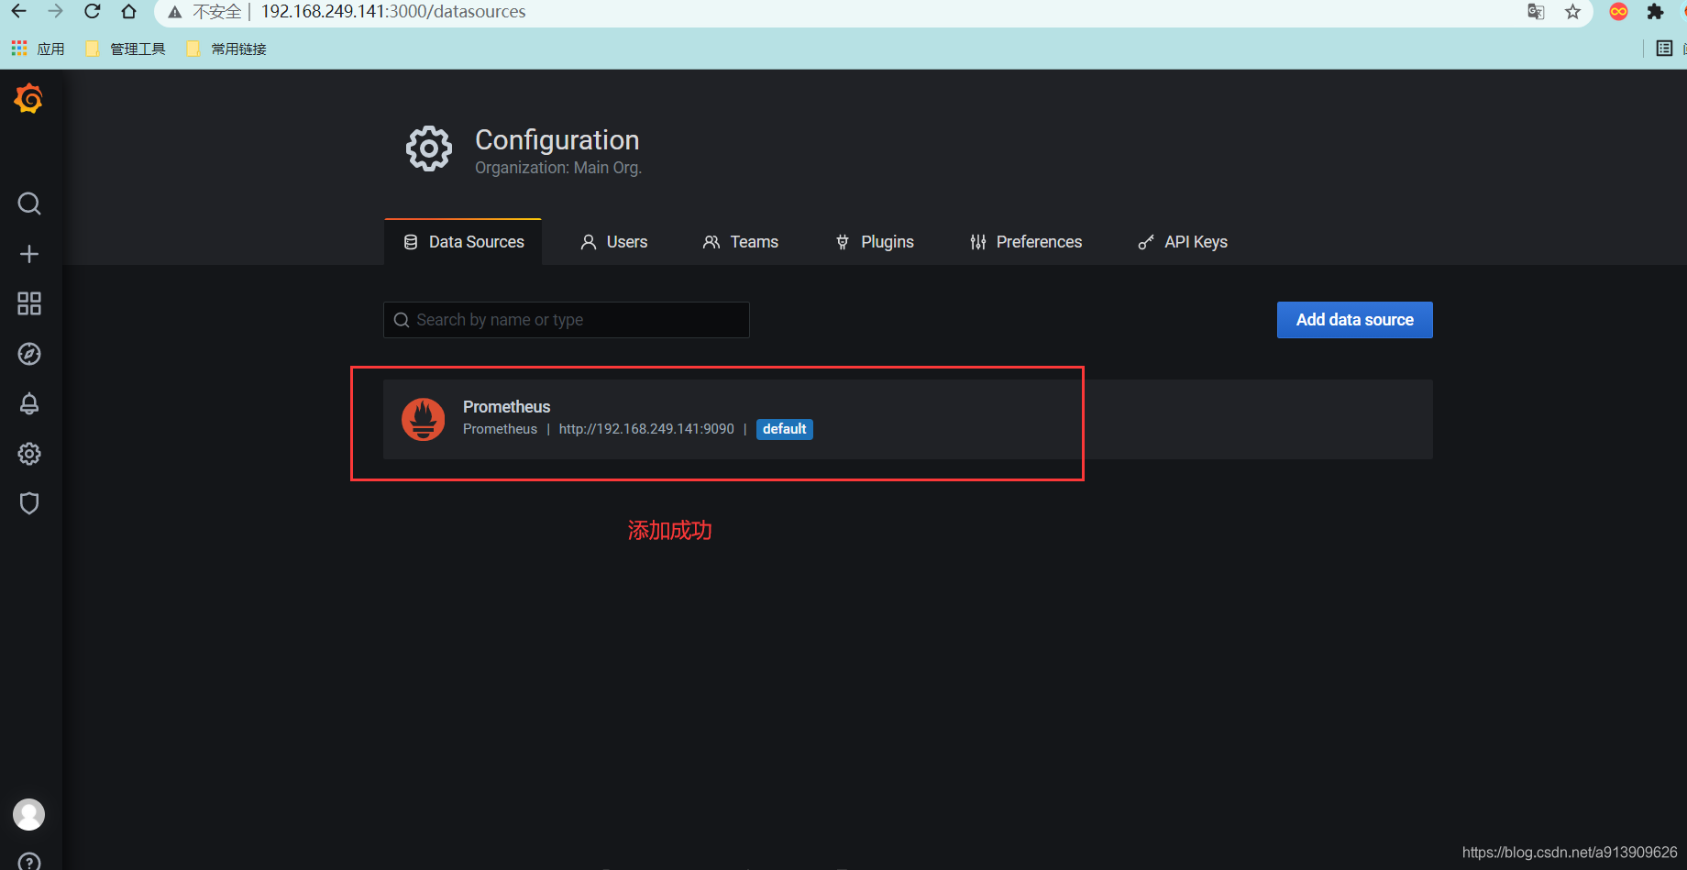Click the Prometheus flame logo

423,419
